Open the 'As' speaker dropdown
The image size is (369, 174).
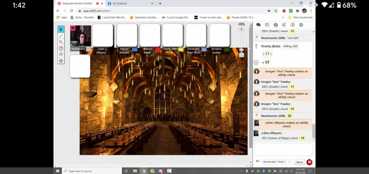(276, 162)
